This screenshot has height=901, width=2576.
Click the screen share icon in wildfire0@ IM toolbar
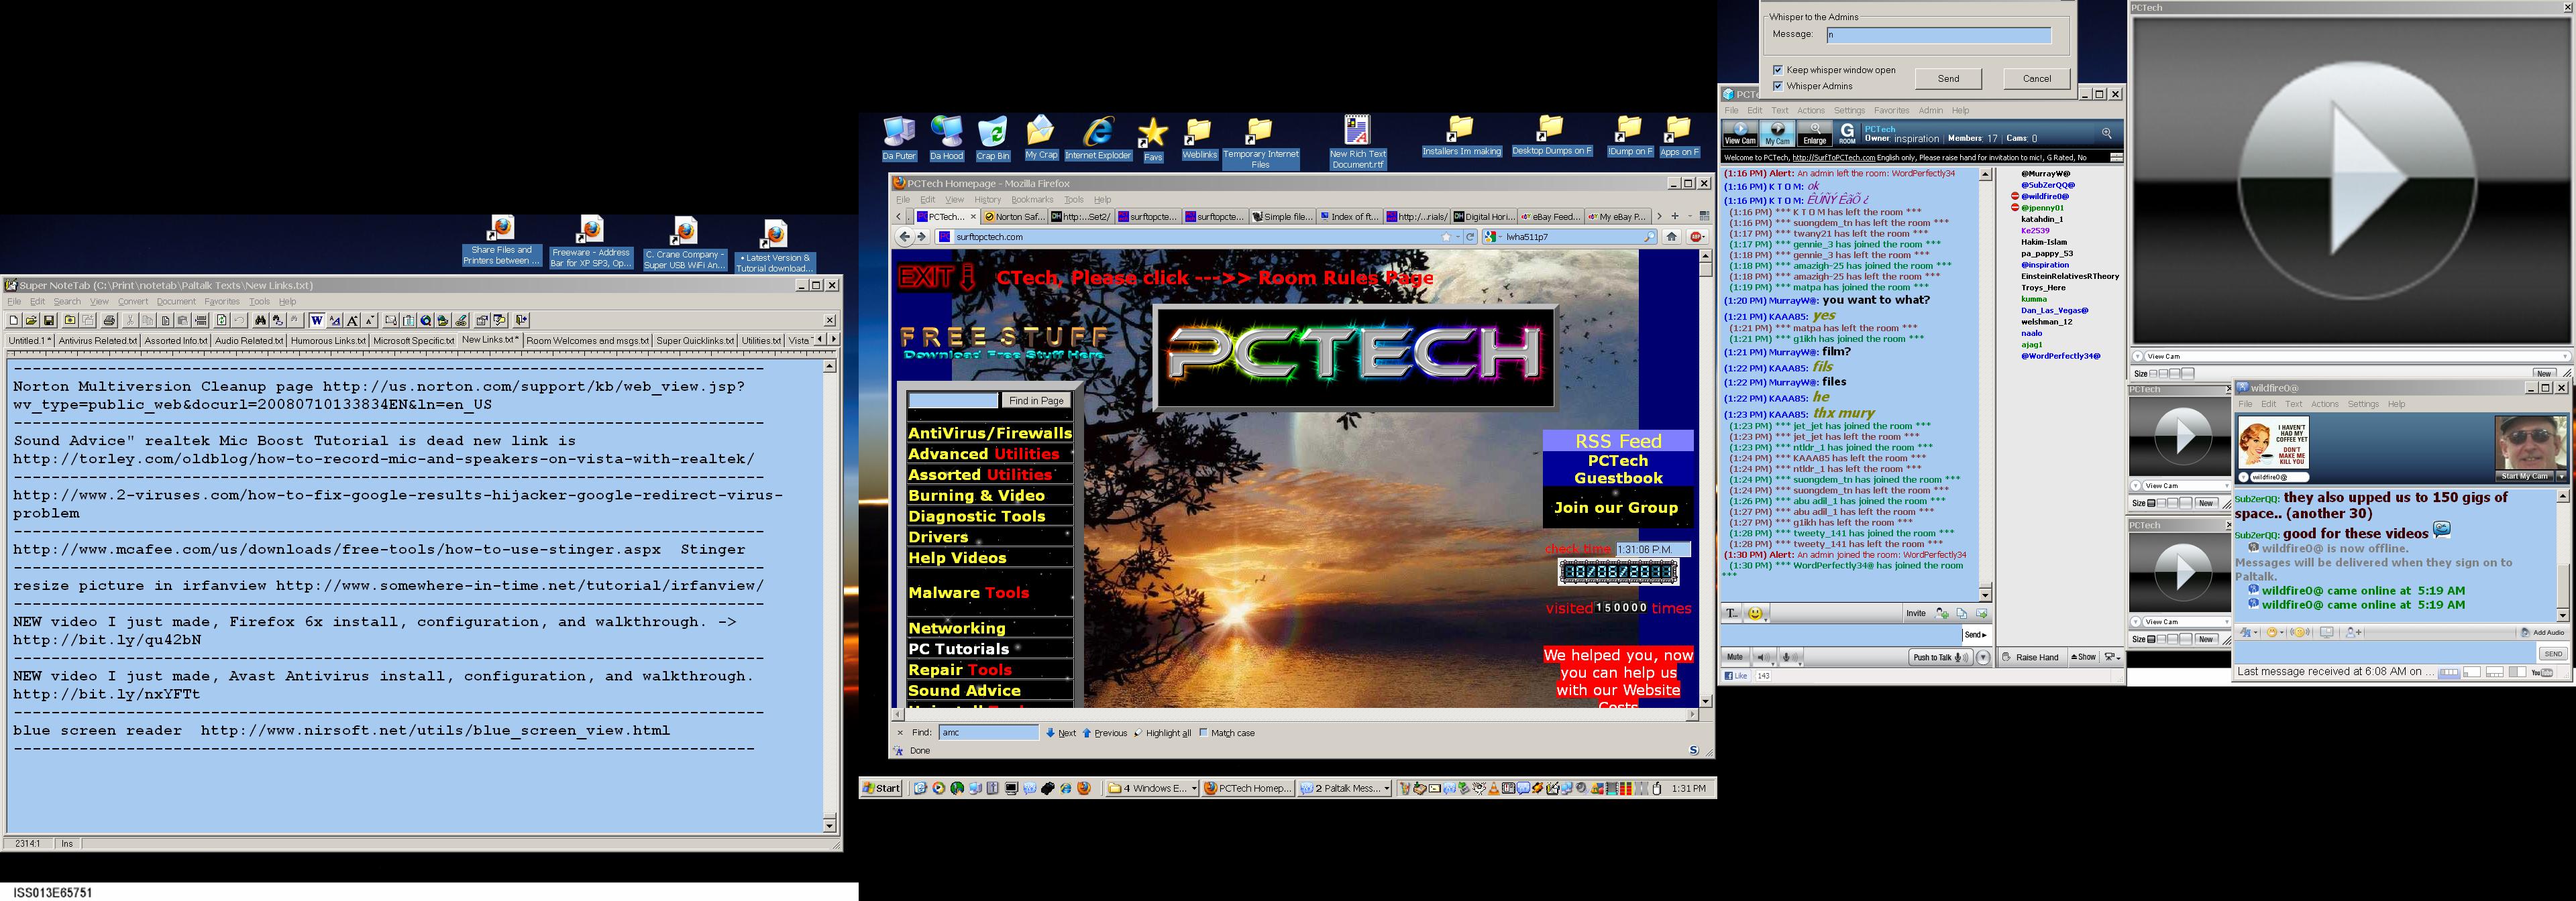[x=2327, y=632]
